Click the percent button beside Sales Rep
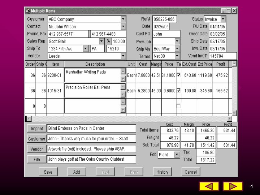Screen dimensions: 260x195 [108, 41]
